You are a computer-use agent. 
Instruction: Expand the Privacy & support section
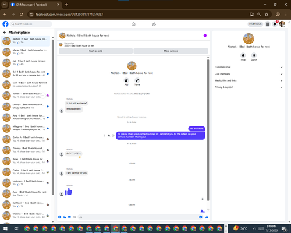click(x=249, y=87)
